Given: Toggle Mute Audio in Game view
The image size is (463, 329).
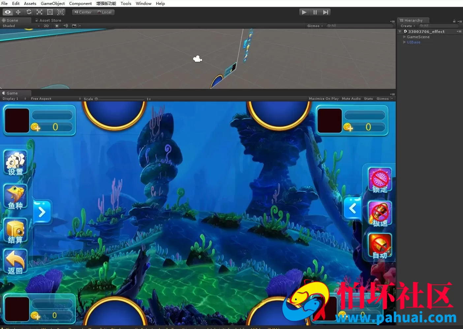Looking at the screenshot, I should pyautogui.click(x=351, y=99).
